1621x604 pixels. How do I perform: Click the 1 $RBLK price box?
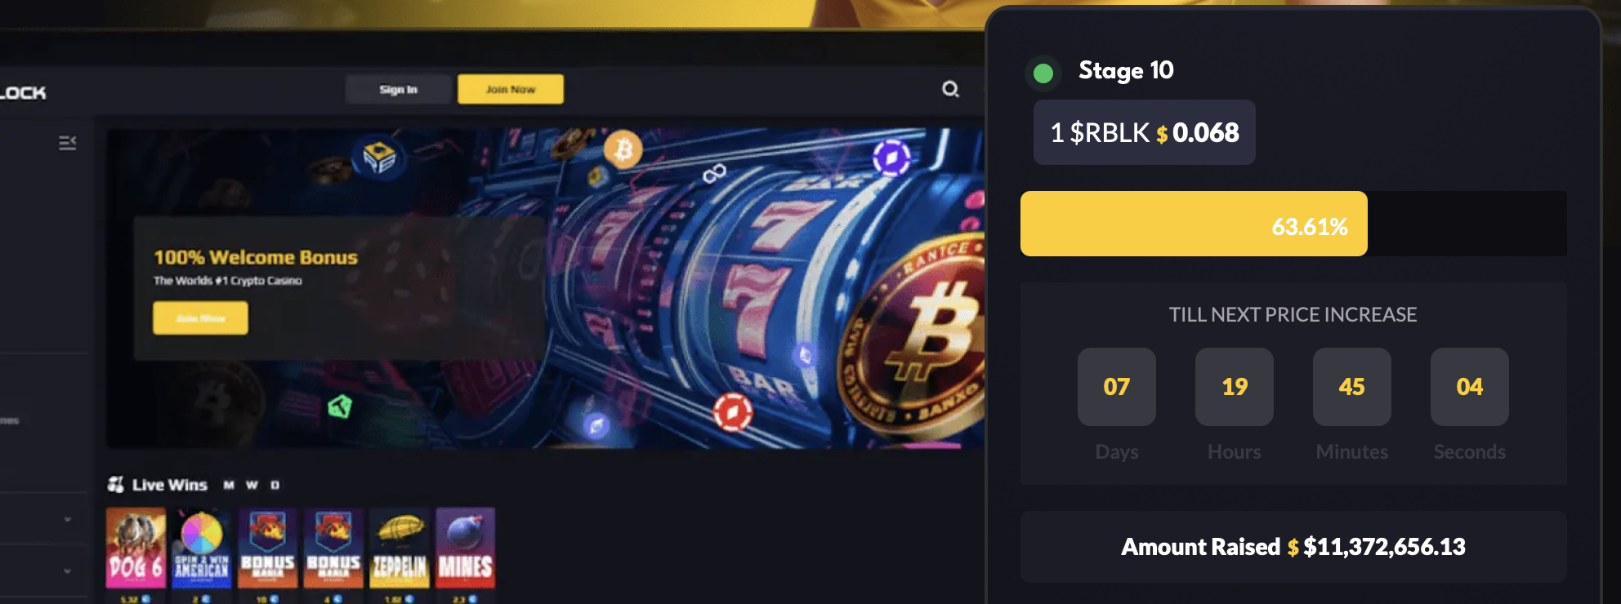click(1144, 132)
